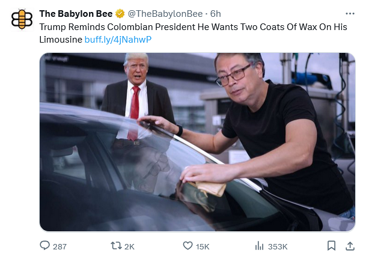Click the 353K views count

pos(278,246)
